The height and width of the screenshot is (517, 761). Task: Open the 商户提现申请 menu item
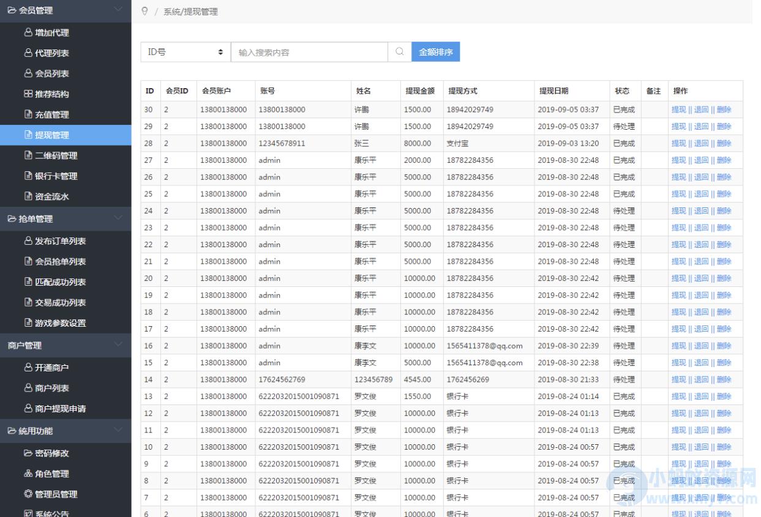[x=66, y=409]
